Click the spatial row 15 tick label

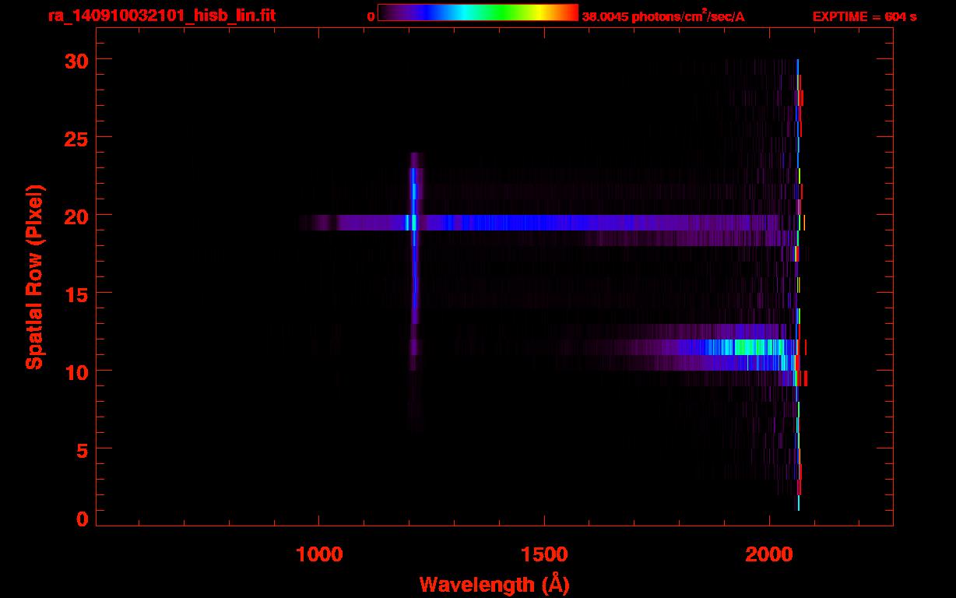tap(76, 294)
